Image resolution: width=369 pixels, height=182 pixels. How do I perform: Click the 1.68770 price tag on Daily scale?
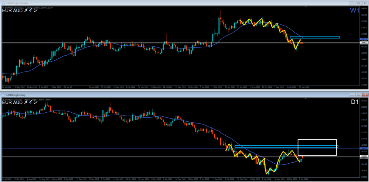364,149
